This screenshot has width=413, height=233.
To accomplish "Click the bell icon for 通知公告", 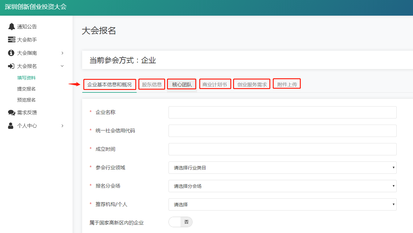I will 11,27.
